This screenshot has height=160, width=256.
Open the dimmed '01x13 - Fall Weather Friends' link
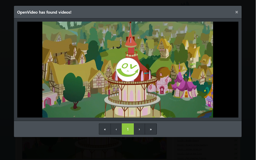coord(192,158)
